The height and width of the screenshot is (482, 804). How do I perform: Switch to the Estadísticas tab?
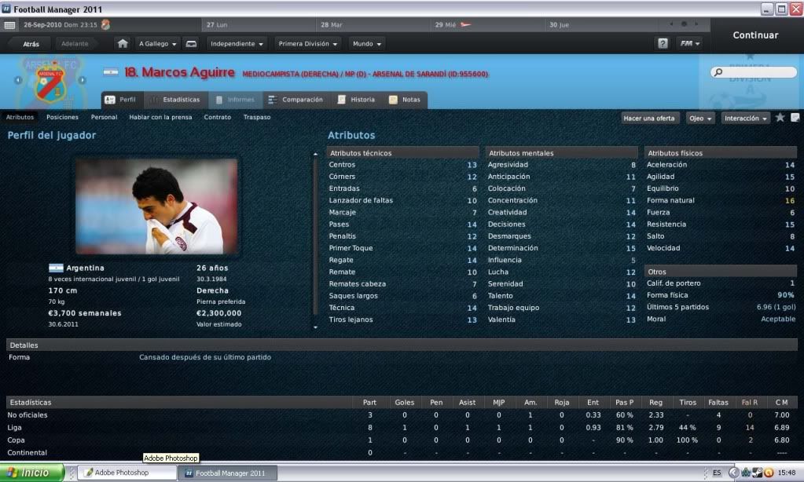point(174,100)
